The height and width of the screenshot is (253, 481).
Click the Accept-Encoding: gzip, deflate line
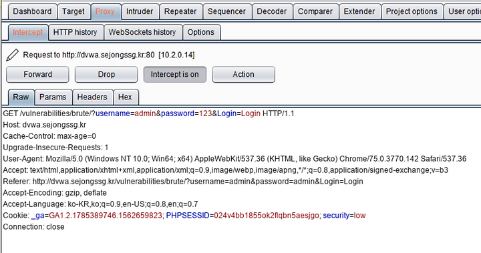(55, 193)
